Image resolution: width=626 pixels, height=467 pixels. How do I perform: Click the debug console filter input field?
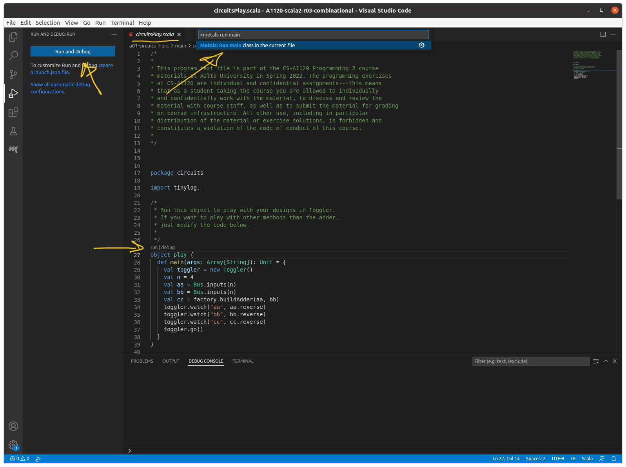point(530,361)
